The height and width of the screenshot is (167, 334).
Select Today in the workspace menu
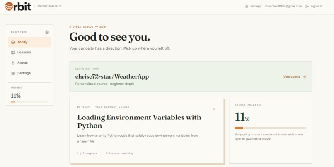click(29, 42)
